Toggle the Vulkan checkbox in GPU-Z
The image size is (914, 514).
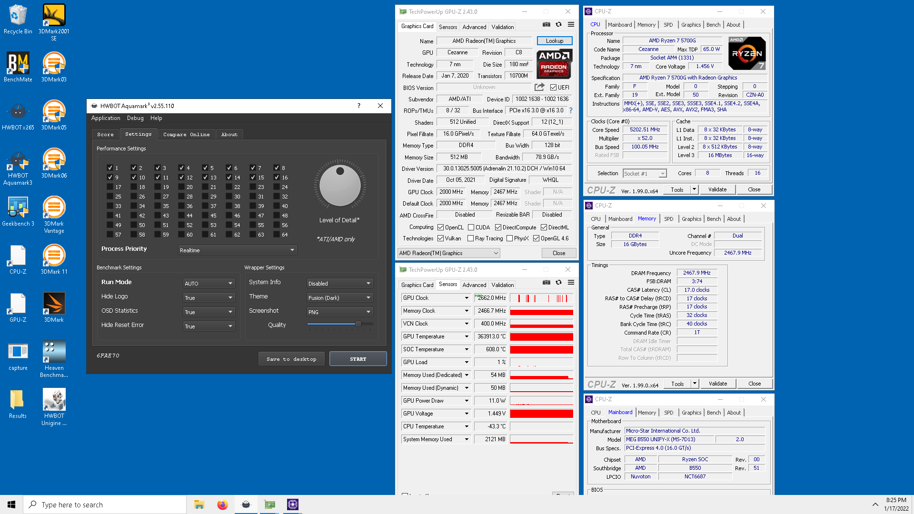tap(441, 238)
